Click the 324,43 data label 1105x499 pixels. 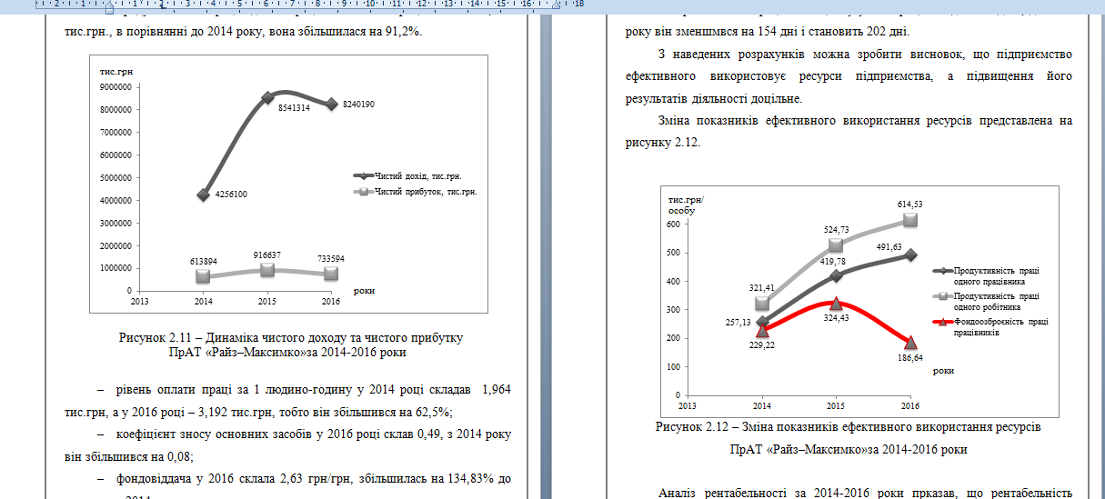pyautogui.click(x=836, y=317)
